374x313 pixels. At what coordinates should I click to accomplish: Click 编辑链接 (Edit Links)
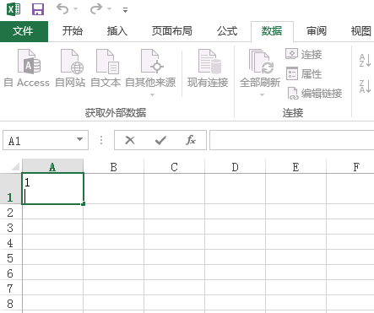[x=314, y=94]
